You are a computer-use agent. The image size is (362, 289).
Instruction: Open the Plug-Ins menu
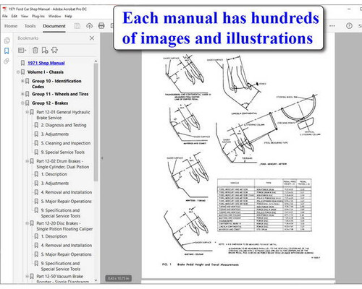(x=38, y=16)
